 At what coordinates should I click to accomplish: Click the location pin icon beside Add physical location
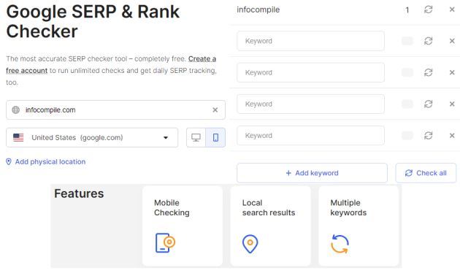tap(9, 162)
